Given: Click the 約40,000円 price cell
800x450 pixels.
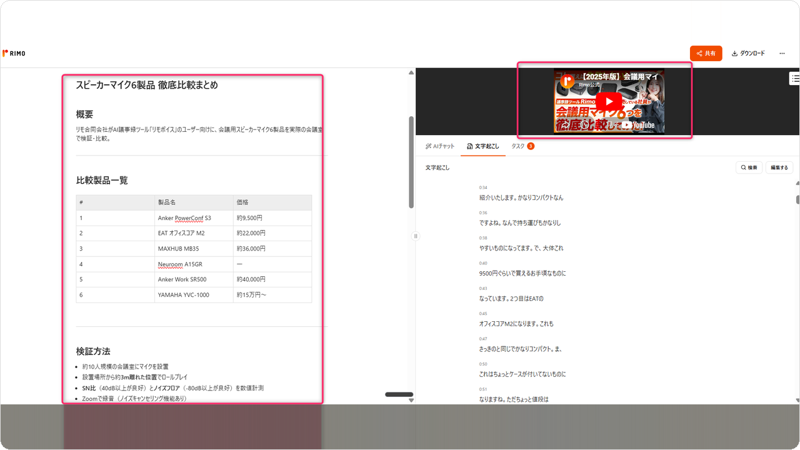Looking at the screenshot, I should coord(272,279).
